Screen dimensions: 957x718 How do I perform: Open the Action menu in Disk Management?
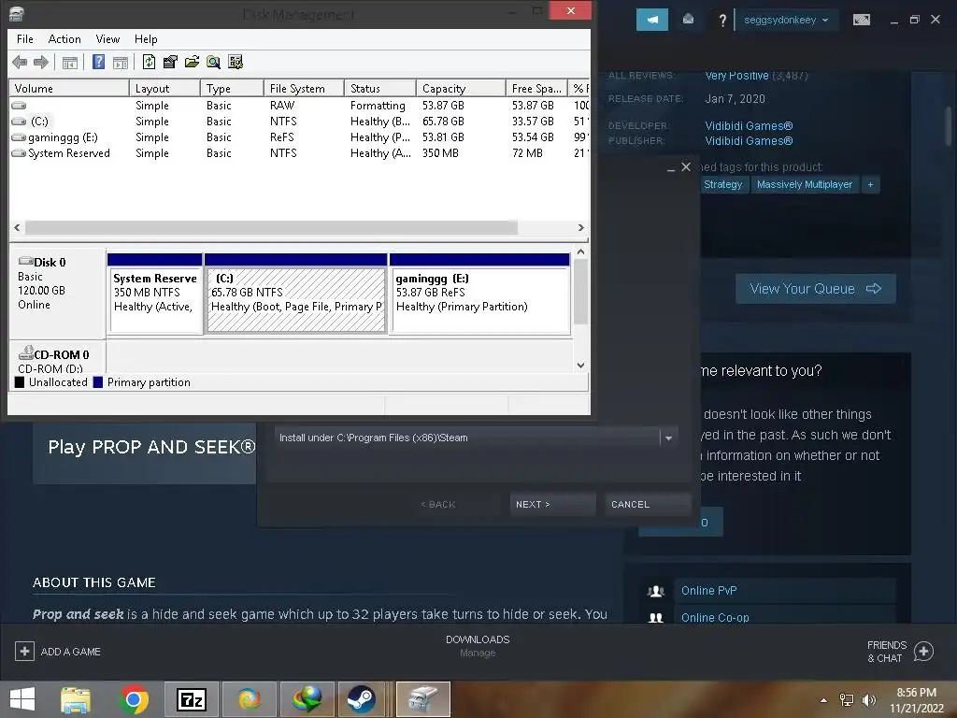pos(64,39)
